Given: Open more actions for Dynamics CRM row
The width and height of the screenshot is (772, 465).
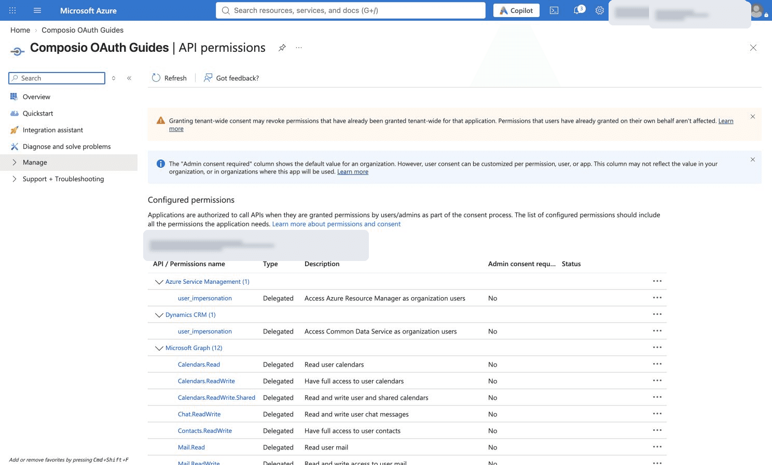Looking at the screenshot, I should pos(657,314).
